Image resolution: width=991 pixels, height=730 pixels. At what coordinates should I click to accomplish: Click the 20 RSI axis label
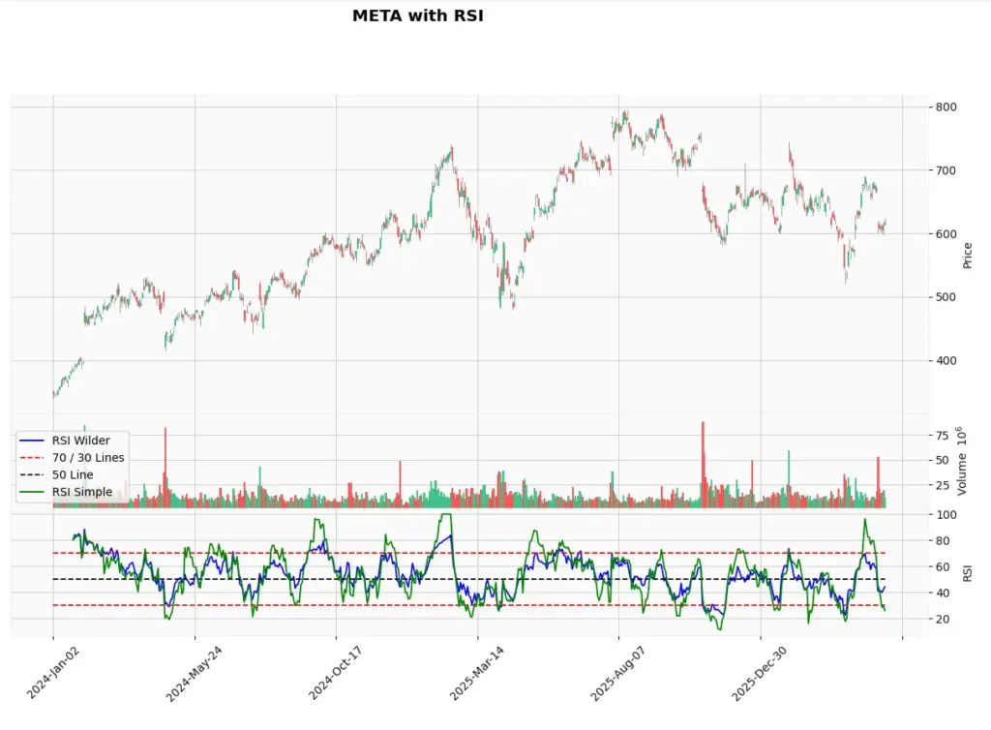[x=943, y=620]
